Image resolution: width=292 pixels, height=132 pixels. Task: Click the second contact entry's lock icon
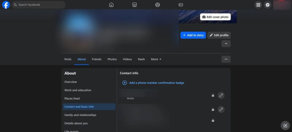pos(213,109)
